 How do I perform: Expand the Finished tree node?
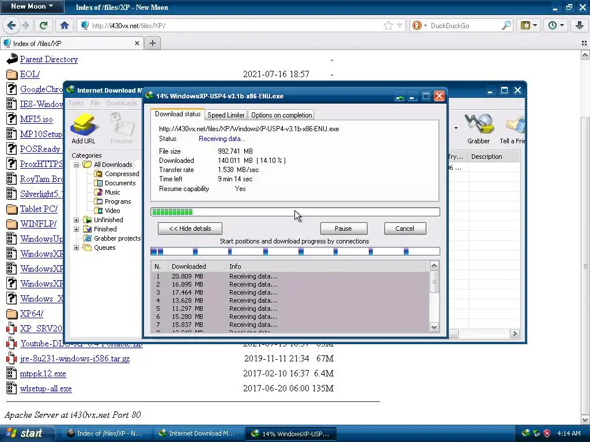(77, 229)
